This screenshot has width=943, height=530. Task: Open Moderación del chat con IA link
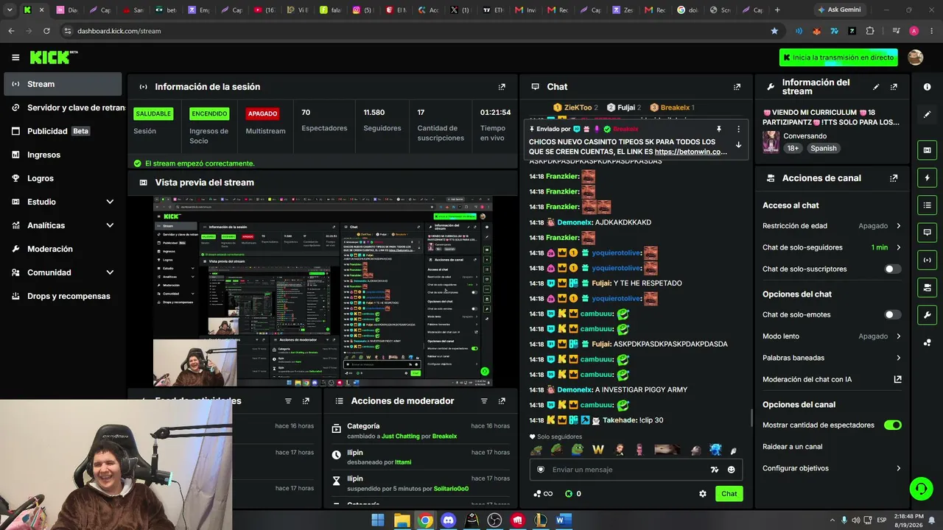832,380
